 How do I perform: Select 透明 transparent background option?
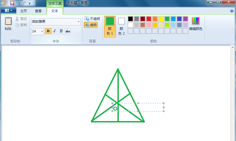[x=91, y=25]
